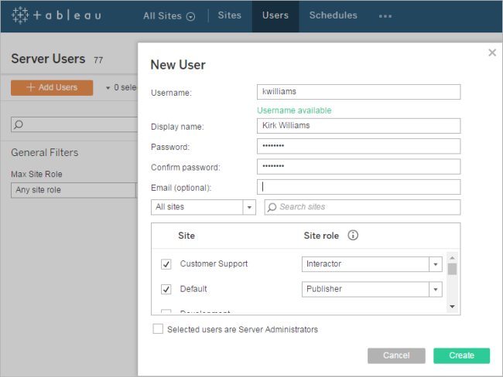Open the All sites filter dropdown

204,207
